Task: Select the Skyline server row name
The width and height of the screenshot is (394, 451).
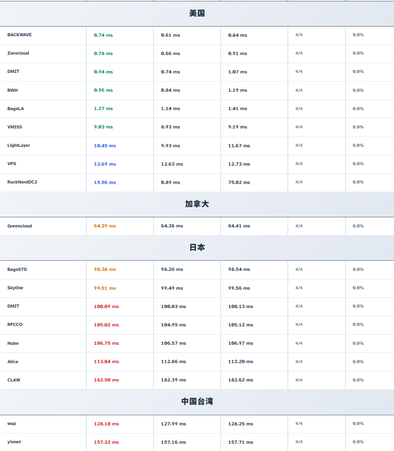Action: tap(15, 288)
